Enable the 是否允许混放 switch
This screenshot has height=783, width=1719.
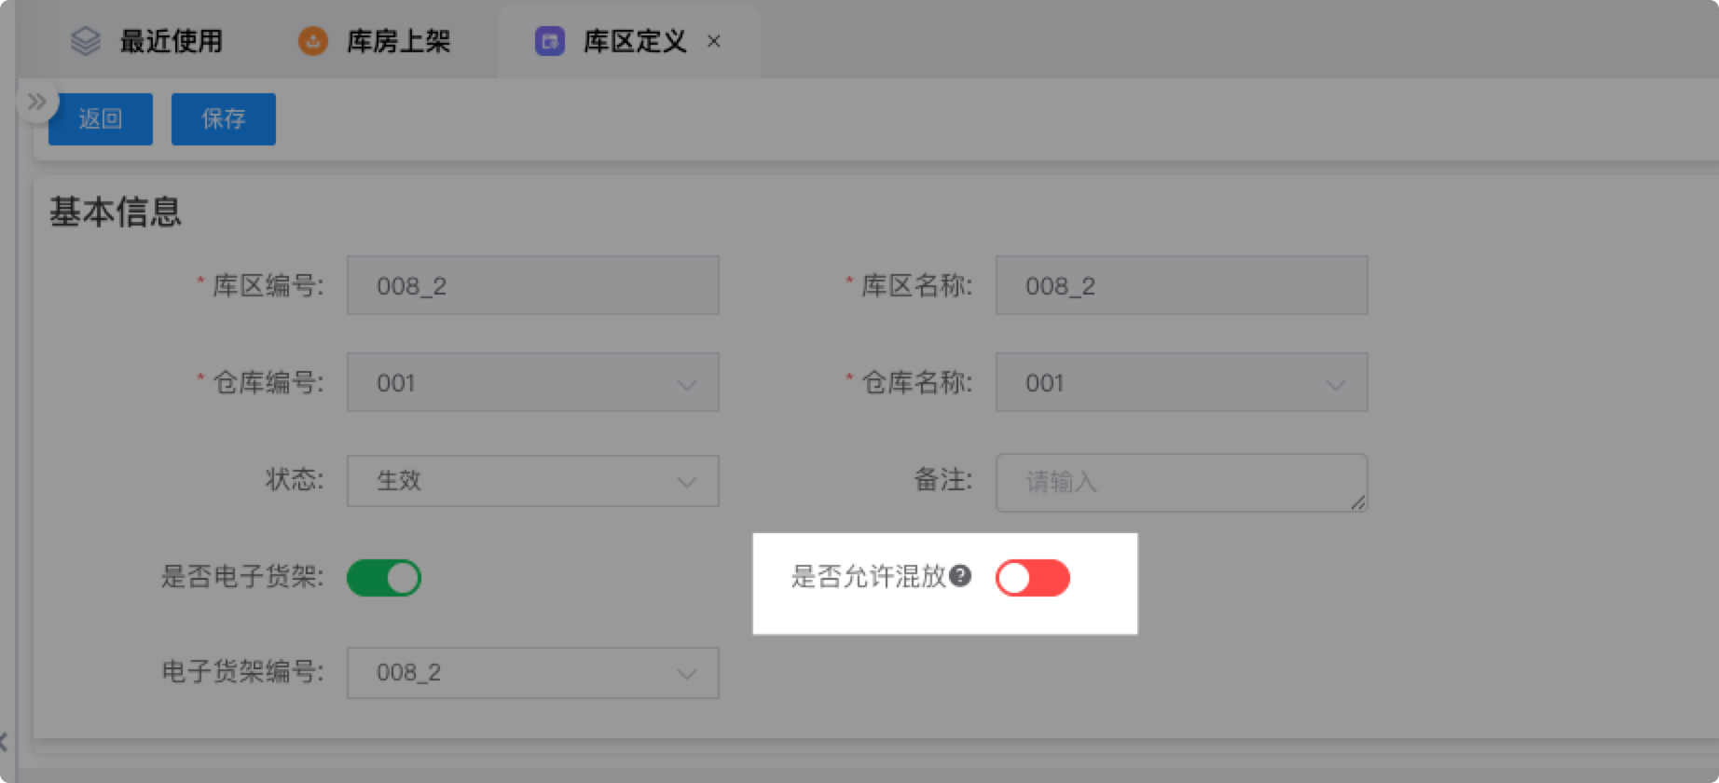1032,578
